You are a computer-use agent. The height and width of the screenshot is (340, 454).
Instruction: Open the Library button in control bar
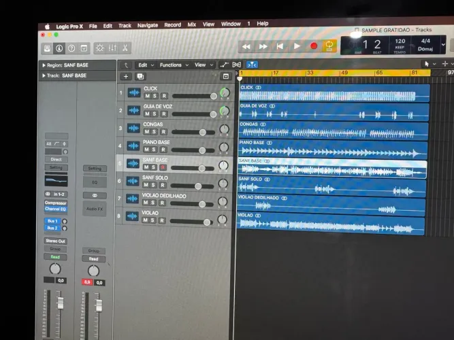tap(47, 48)
